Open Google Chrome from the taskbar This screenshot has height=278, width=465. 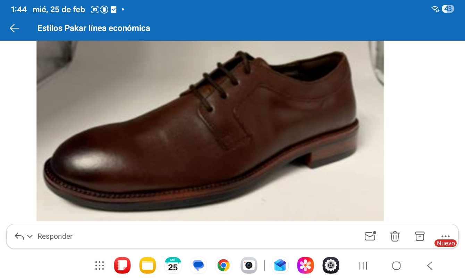click(223, 265)
